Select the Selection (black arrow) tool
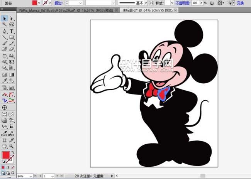 coord(4,19)
